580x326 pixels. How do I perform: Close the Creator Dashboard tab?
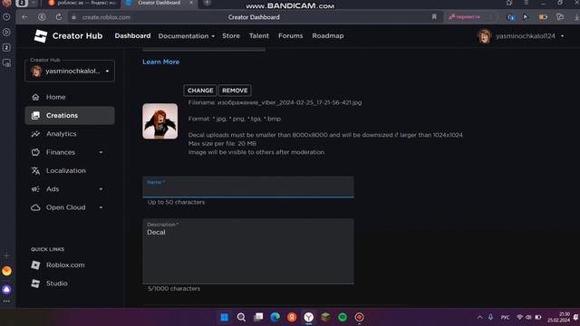191,3
